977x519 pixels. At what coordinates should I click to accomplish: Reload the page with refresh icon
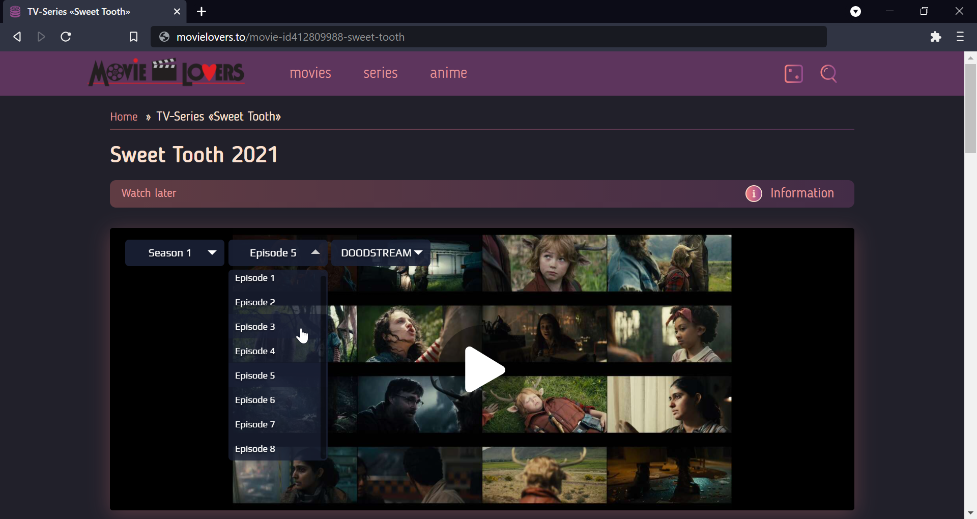click(x=66, y=37)
